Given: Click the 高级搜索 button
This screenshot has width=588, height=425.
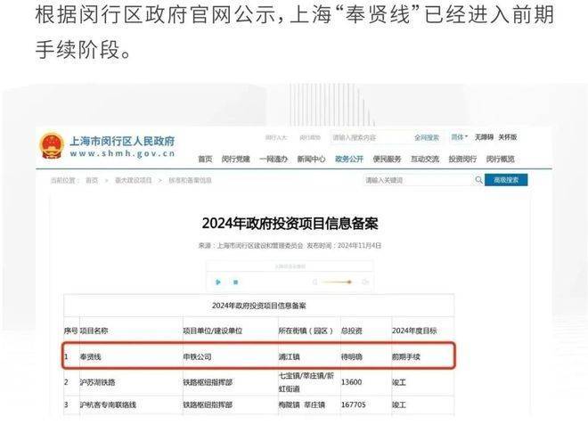Looking at the screenshot, I should click(507, 180).
